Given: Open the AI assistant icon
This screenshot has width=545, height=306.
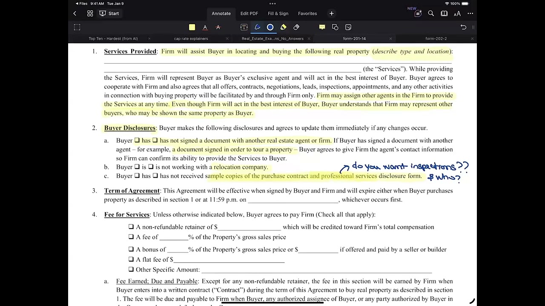Looking at the screenshot, I should tap(418, 14).
